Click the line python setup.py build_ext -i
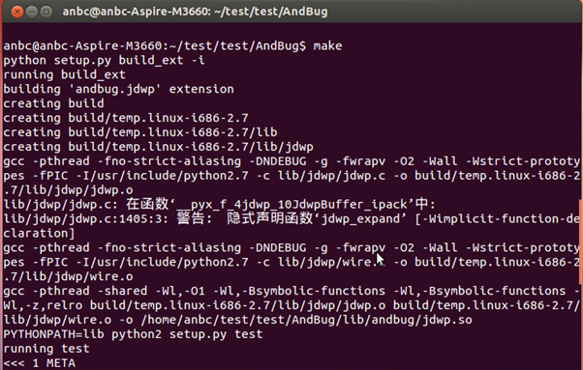 (x=105, y=61)
